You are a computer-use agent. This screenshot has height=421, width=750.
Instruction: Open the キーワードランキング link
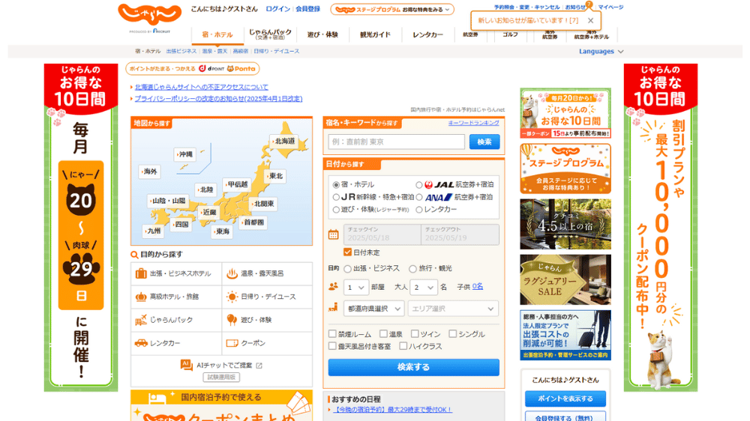pos(473,123)
